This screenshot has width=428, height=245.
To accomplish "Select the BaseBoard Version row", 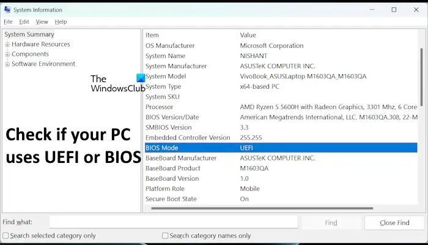I will point(281,179).
